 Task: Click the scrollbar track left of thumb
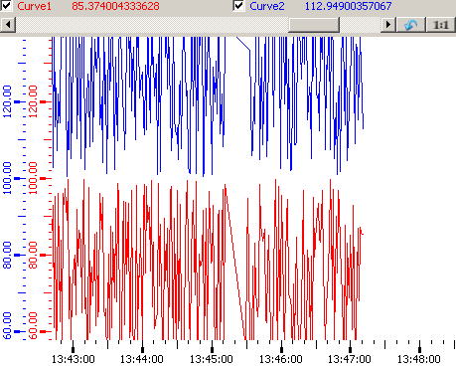point(152,25)
